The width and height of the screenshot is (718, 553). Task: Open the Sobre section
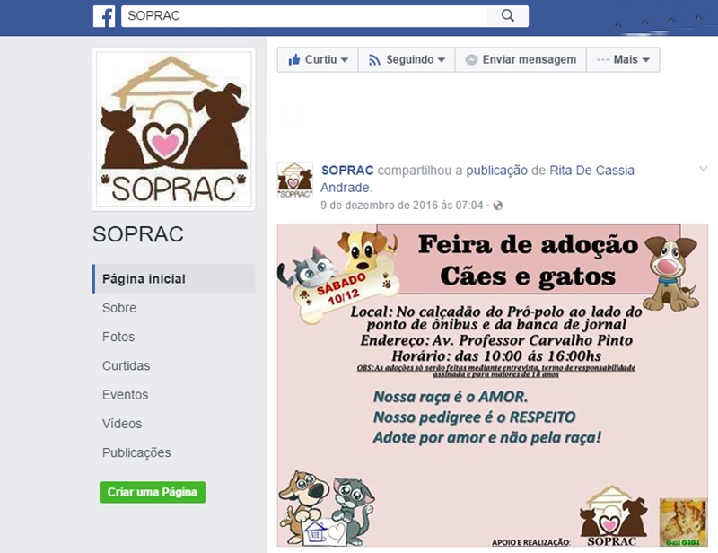pyautogui.click(x=119, y=308)
